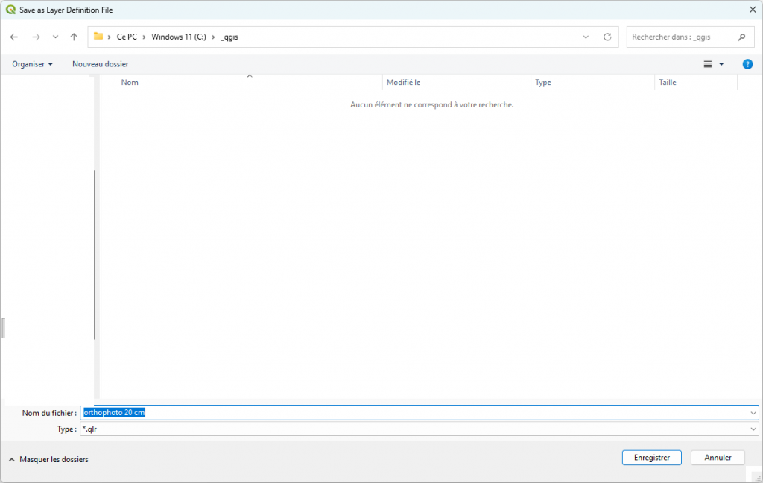Open the help question mark icon
The image size is (763, 483).
[x=747, y=64]
